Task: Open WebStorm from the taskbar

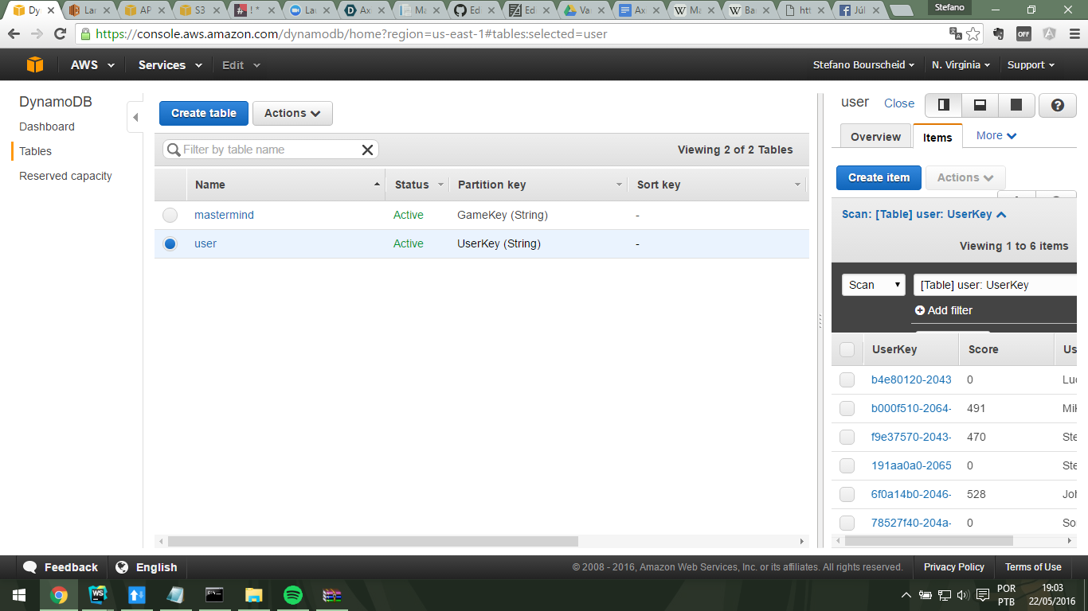Action: point(98,595)
